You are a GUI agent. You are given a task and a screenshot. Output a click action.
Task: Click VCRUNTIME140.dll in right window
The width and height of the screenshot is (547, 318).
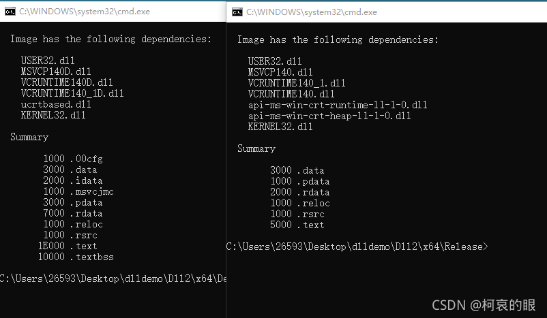(291, 94)
